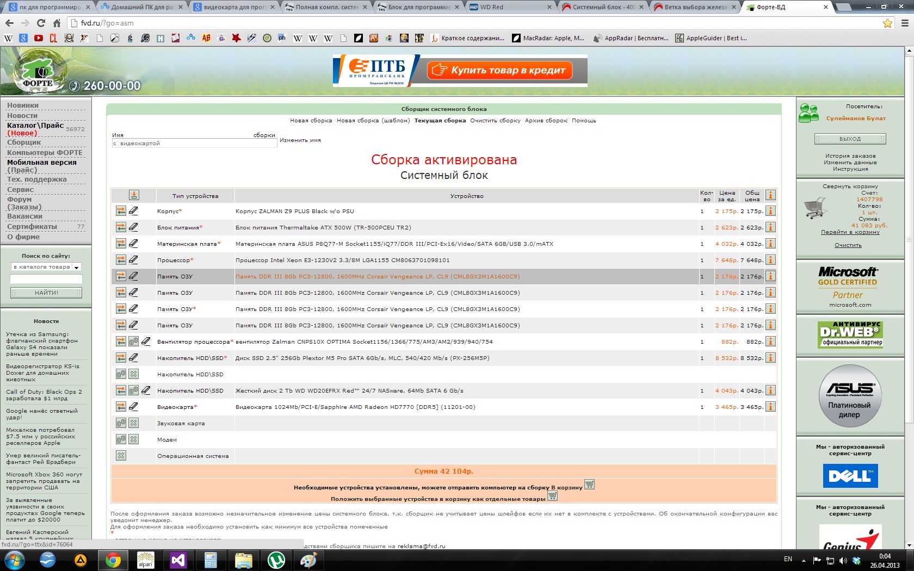The width and height of the screenshot is (914, 571).
Task: Open 'Архив сборок' in the builder menu
Action: pos(546,121)
